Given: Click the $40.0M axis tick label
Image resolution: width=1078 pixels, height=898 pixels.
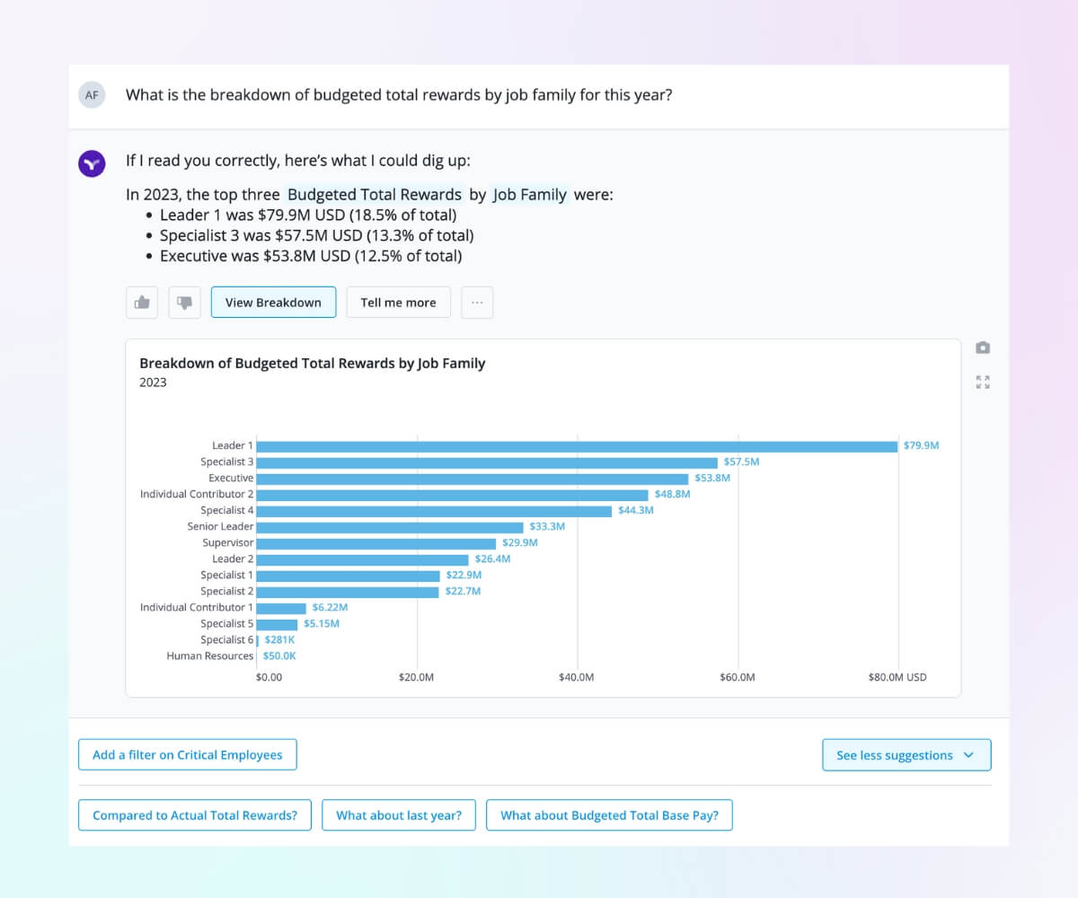Looking at the screenshot, I should (x=576, y=677).
